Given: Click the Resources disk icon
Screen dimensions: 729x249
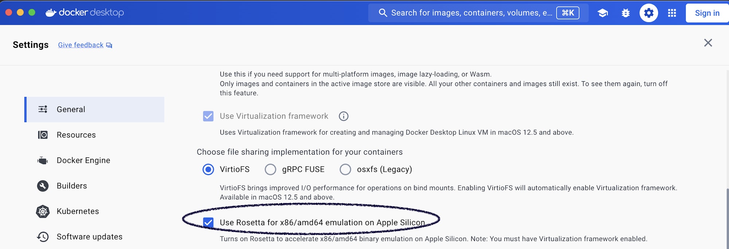Looking at the screenshot, I should [43, 135].
